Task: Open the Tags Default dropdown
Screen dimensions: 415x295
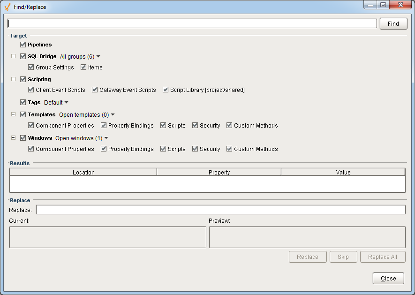Action: click(x=56, y=102)
